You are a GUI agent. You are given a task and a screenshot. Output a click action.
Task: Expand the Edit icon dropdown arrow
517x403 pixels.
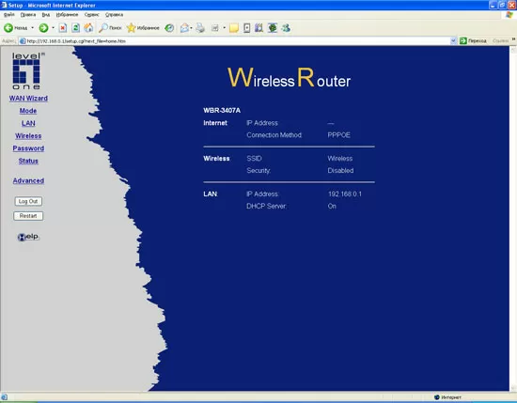coord(225,28)
